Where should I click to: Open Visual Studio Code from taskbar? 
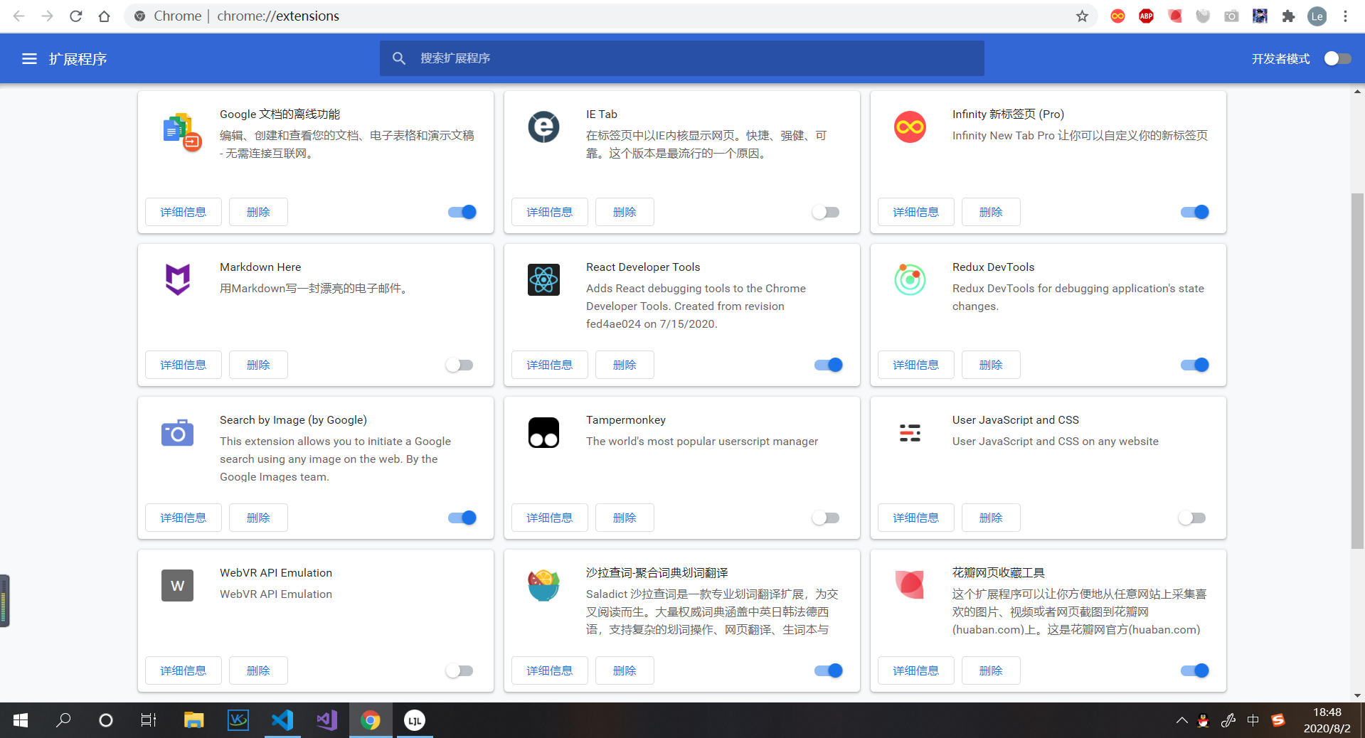tap(282, 720)
